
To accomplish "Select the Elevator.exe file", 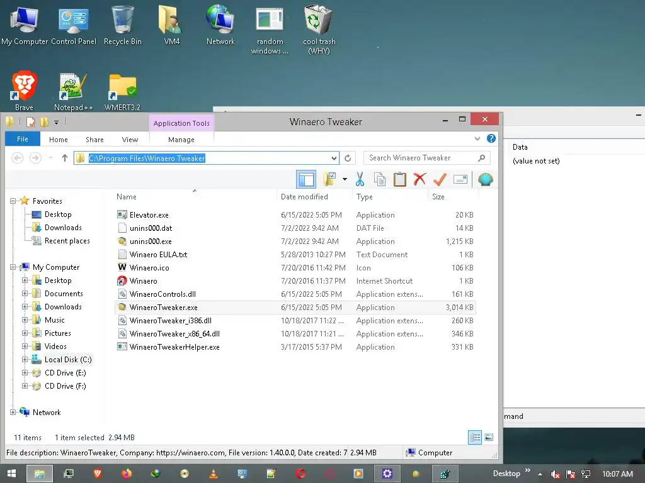I will point(149,215).
